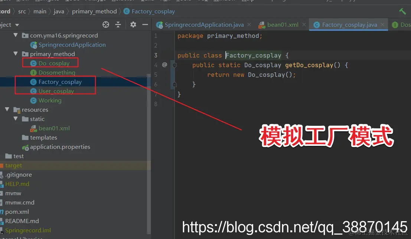Open Do_cosplay class in tree
Screen dimensions: 411x239
54,63
